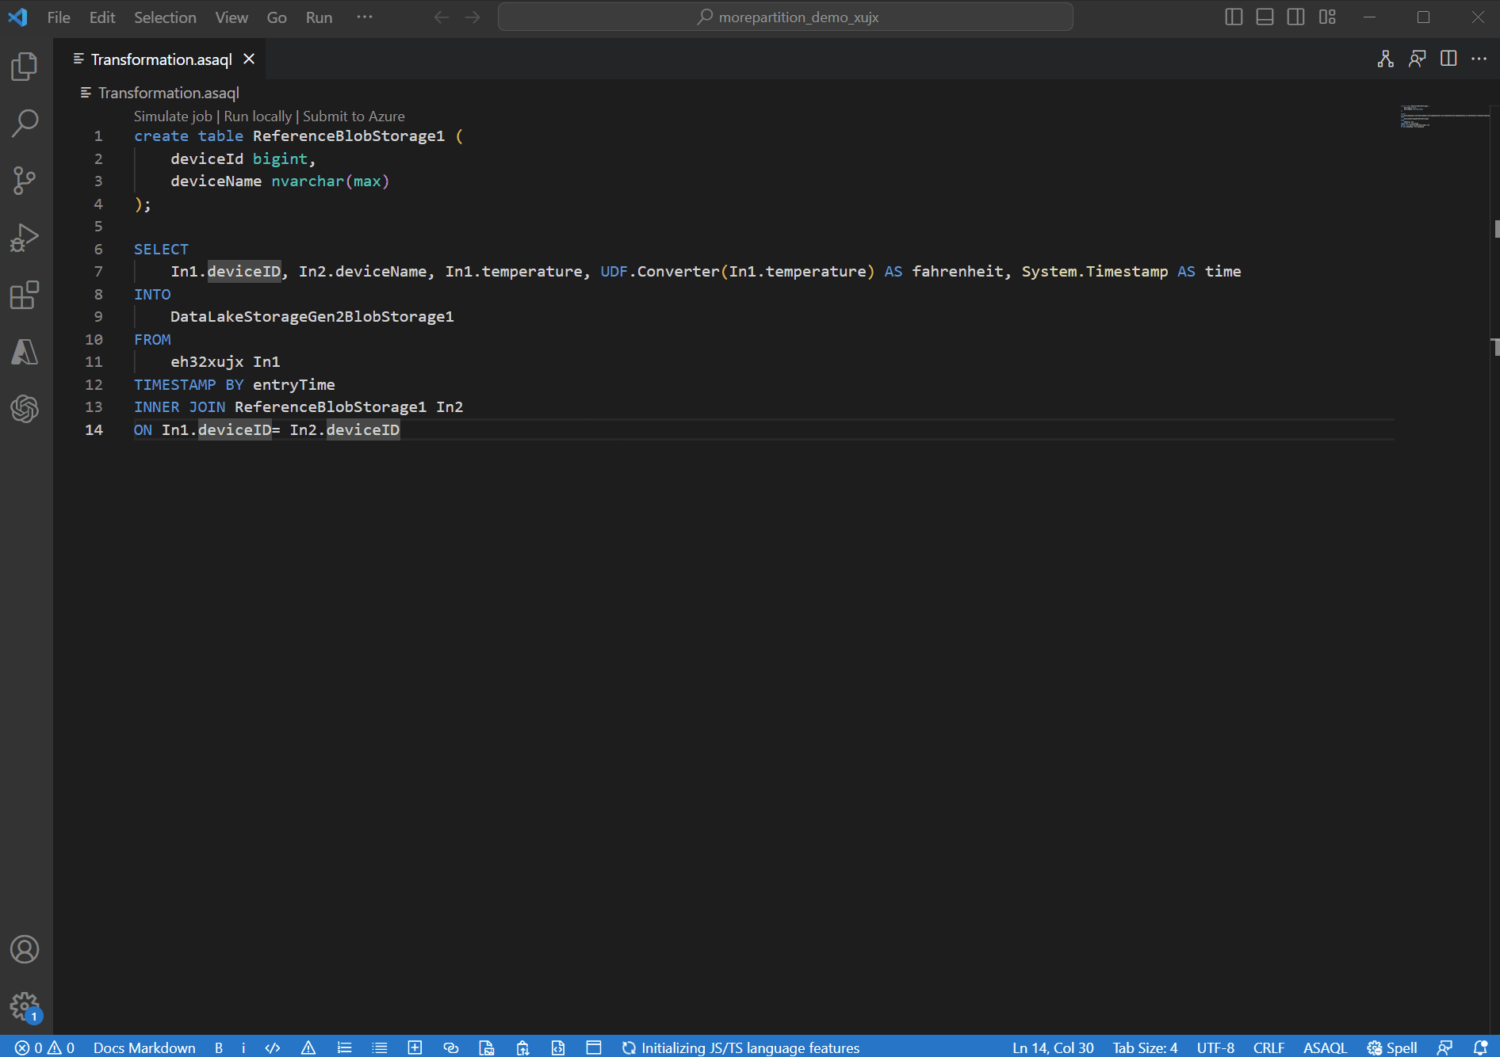Change ASAQL language mode in status bar
Image resolution: width=1500 pixels, height=1057 pixels.
pyautogui.click(x=1325, y=1047)
